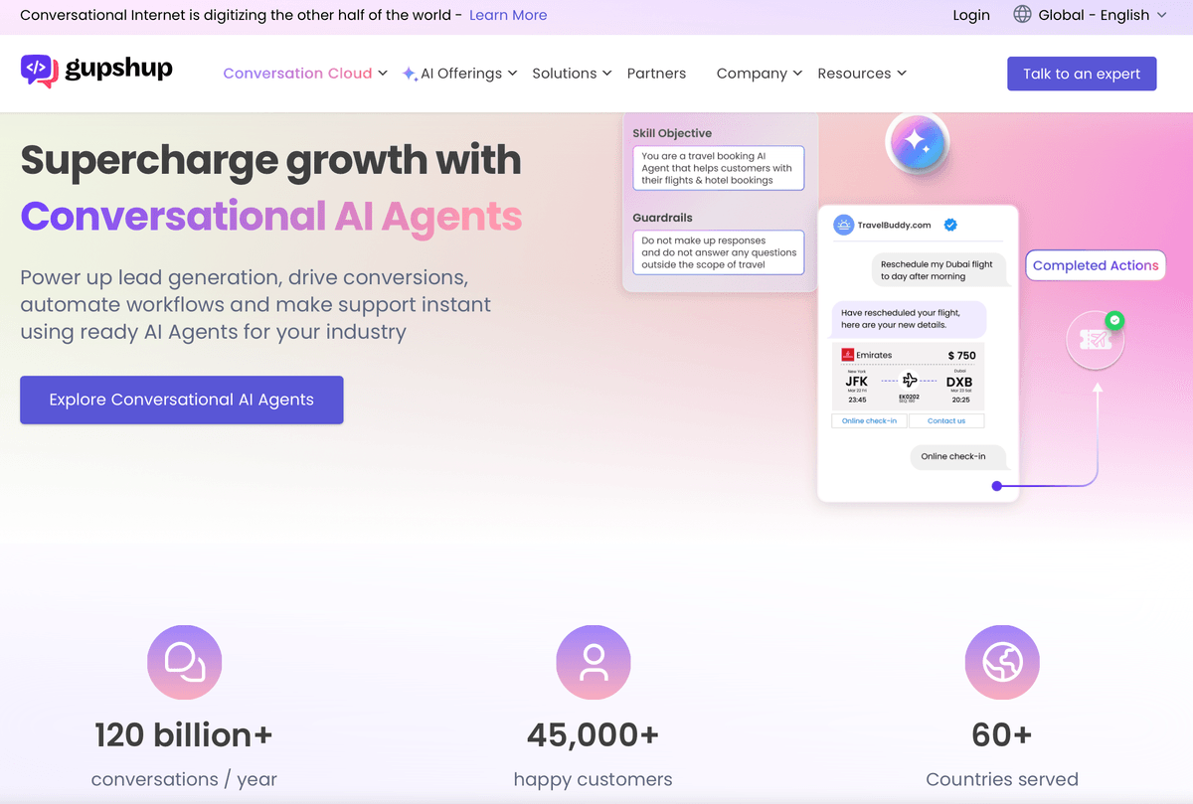
Task: Open the Solutions menu
Action: pos(564,74)
